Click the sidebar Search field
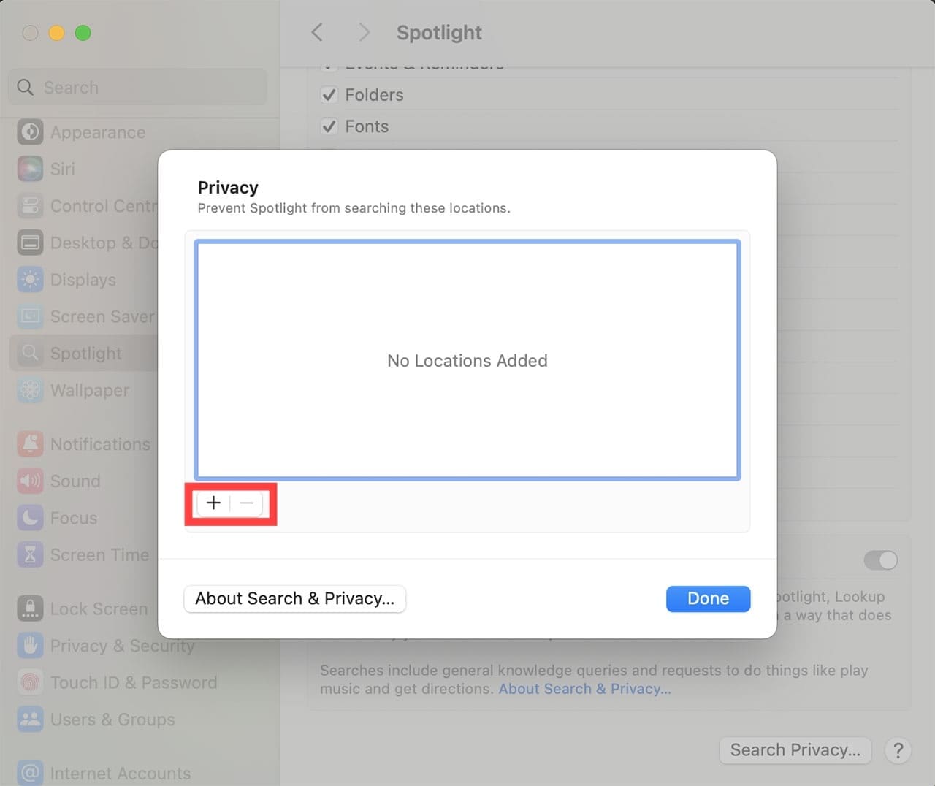The height and width of the screenshot is (786, 935). coord(138,87)
